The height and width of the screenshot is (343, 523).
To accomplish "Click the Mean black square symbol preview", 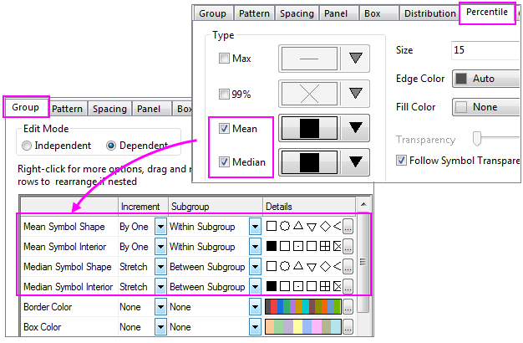I will pyautogui.click(x=307, y=128).
